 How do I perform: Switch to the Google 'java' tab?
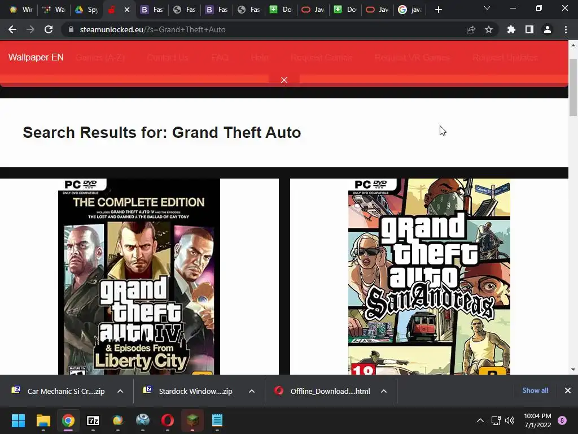(410, 10)
